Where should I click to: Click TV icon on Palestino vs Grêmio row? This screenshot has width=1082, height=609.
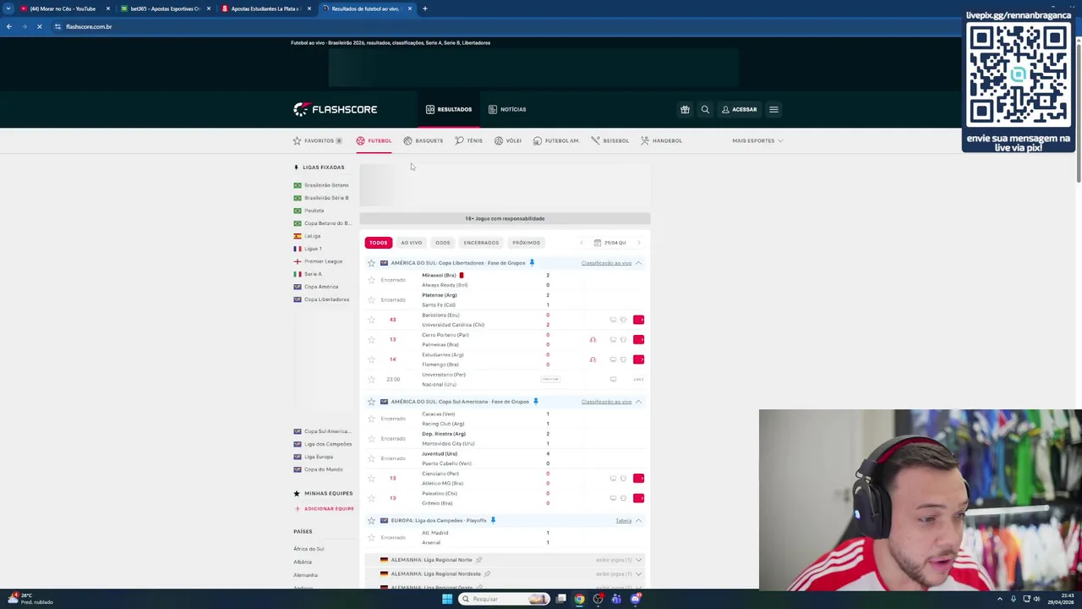[x=613, y=498]
